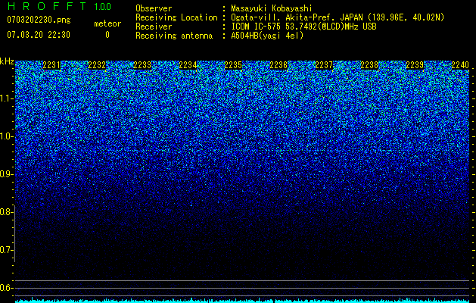This screenshot has height=303, width=476.
Task: Click the 2236 time marker
Action: click(278, 65)
